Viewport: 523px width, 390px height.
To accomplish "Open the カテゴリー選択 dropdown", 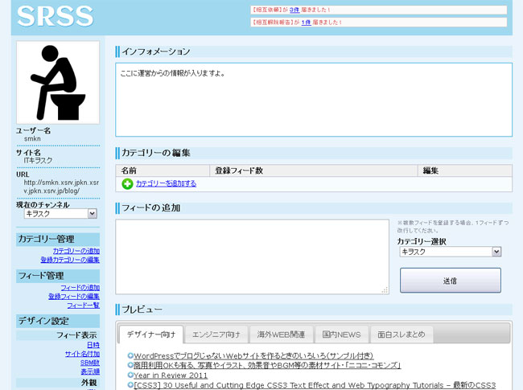I will click(x=450, y=252).
